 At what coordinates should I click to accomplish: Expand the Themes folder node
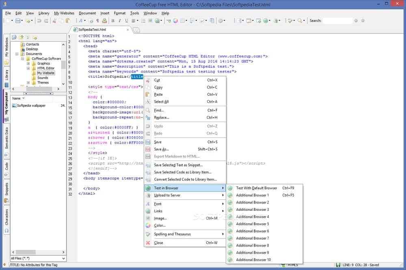click(x=28, y=82)
